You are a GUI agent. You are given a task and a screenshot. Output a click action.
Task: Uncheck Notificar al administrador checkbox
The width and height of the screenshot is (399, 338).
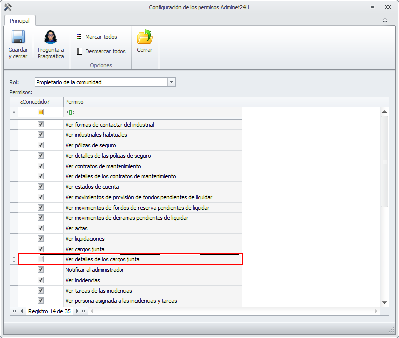click(x=40, y=270)
